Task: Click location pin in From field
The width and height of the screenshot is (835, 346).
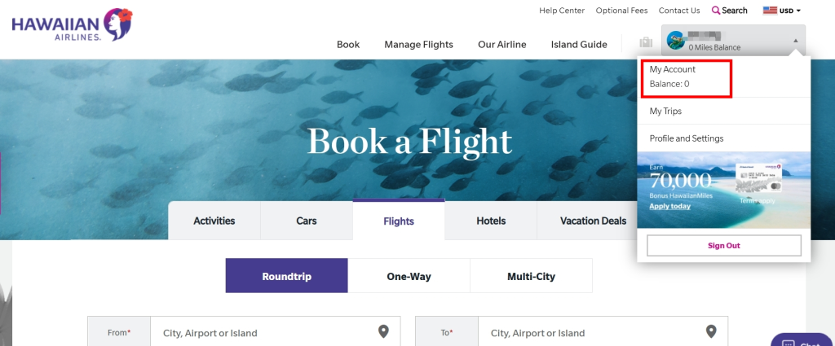Action: click(x=384, y=331)
